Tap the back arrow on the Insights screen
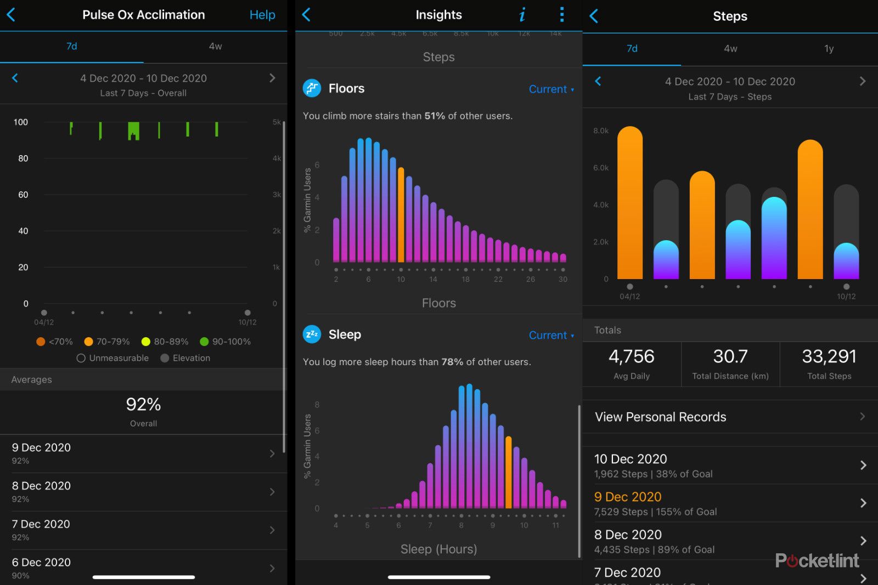Screen dimensions: 878x585 (x=306, y=15)
